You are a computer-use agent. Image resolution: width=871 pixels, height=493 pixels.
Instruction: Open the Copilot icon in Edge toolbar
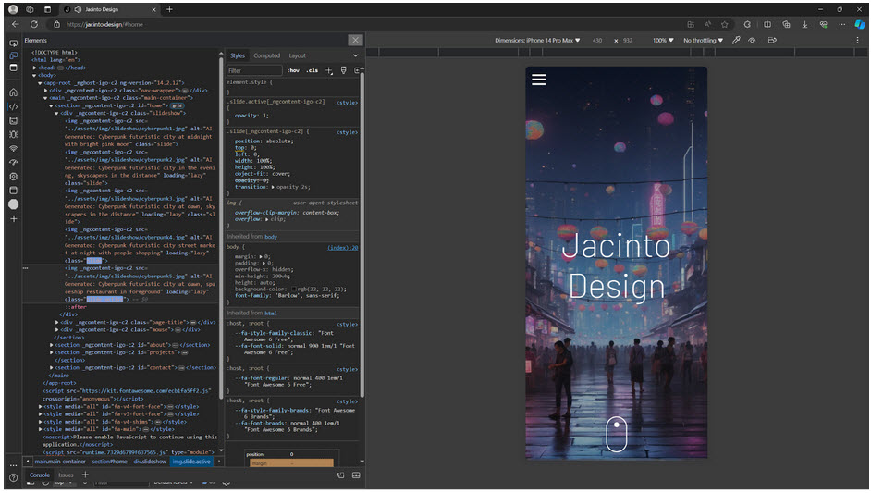click(860, 24)
